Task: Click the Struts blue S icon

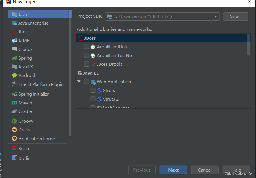Action: pyautogui.click(x=99, y=91)
